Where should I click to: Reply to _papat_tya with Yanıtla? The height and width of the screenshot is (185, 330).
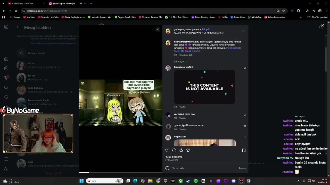183,129
